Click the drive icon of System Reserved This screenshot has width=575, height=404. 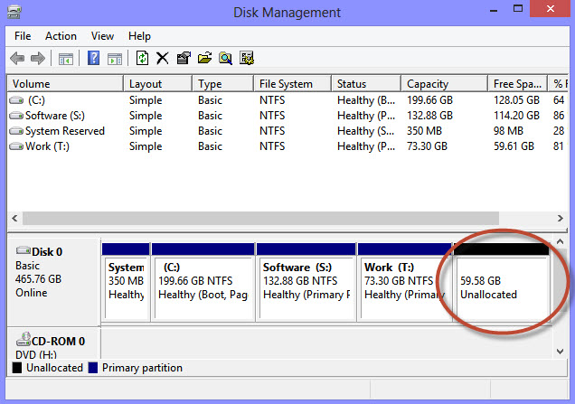click(16, 131)
